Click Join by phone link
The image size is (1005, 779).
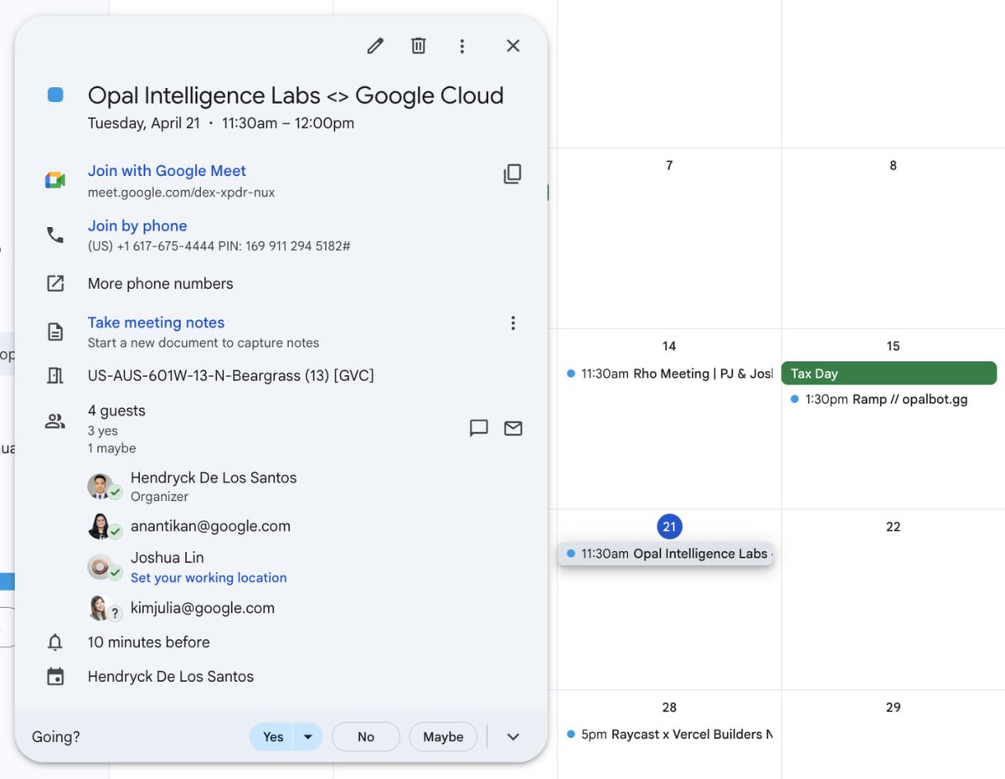click(137, 226)
